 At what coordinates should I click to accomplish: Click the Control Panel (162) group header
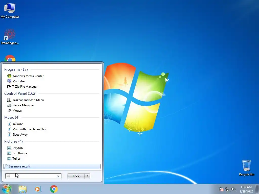(x=20, y=93)
